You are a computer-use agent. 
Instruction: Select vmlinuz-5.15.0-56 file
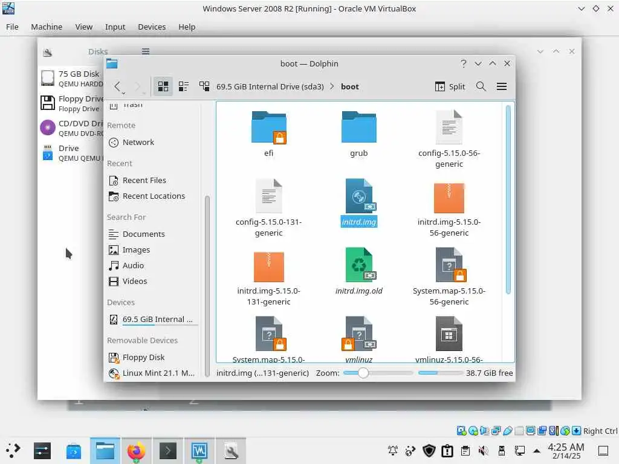[449, 340]
